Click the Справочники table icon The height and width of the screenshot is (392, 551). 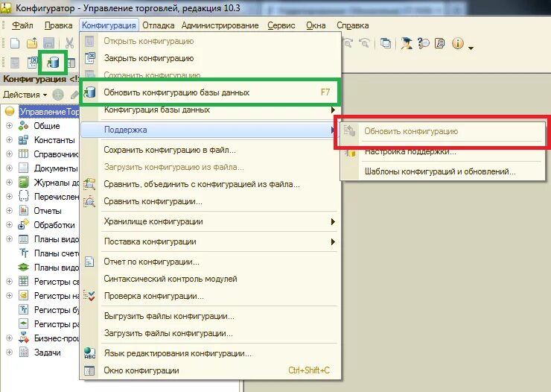pos(24,154)
